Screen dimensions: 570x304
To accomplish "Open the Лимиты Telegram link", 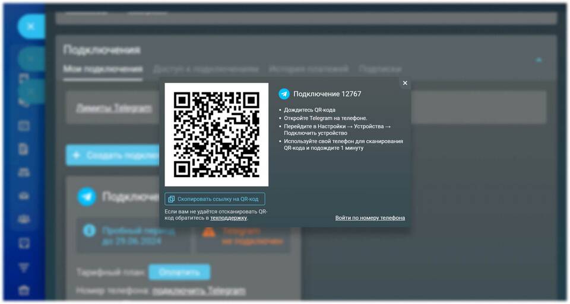I will tap(114, 108).
